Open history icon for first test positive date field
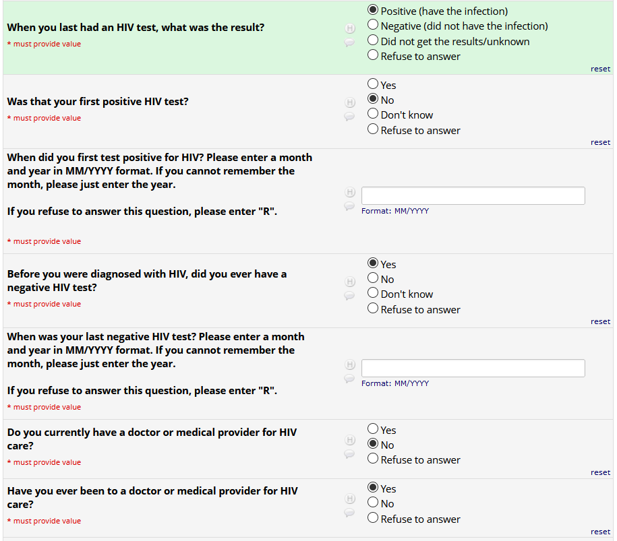Viewport: 617px width, 541px height. point(349,193)
